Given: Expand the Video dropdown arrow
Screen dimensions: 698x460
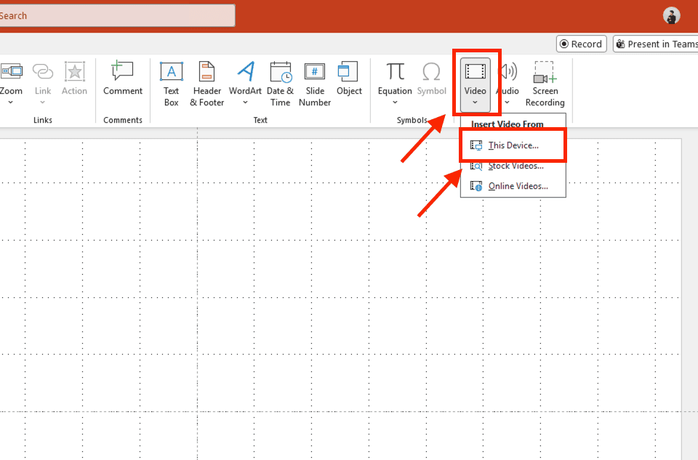Looking at the screenshot, I should (475, 102).
